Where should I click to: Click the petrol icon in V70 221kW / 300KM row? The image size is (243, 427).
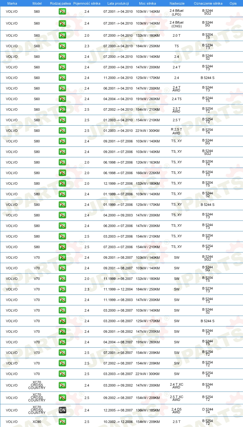tap(62, 374)
